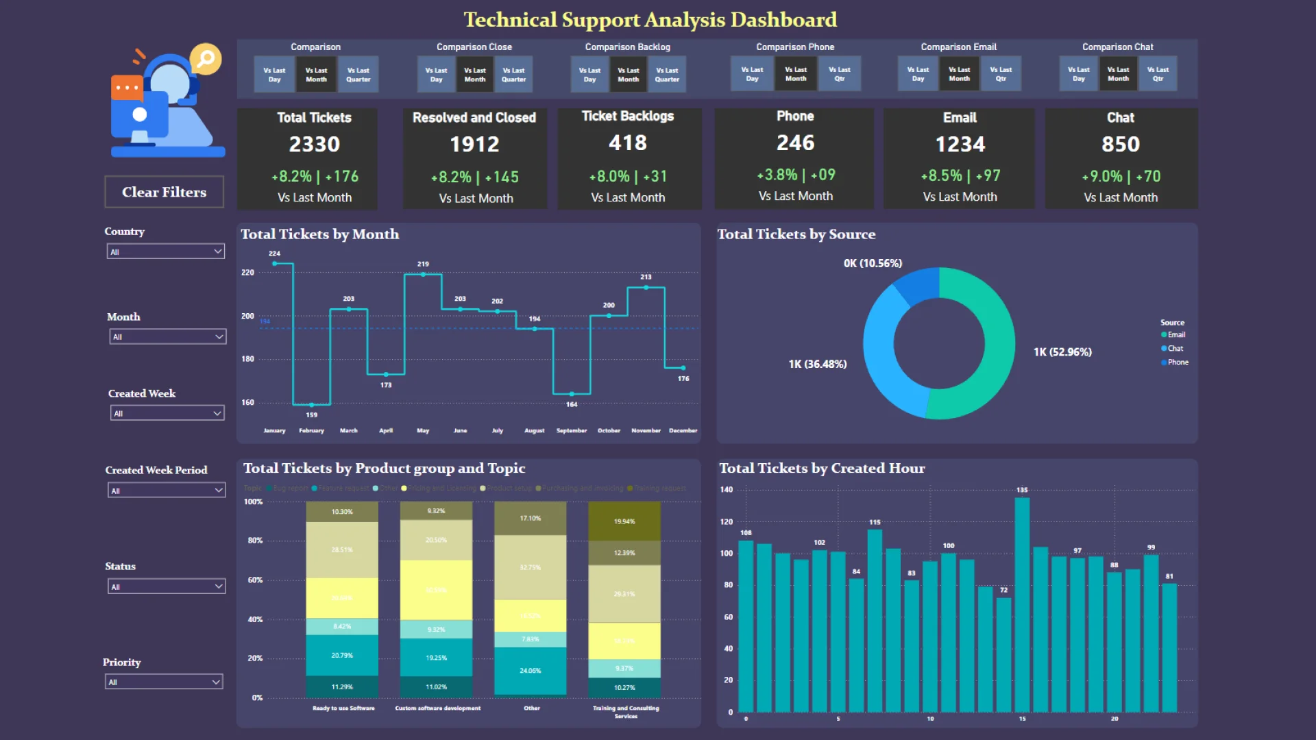Switch Comparison Phone to Vs Last Day
Screen dimensions: 1316x740
point(752,74)
